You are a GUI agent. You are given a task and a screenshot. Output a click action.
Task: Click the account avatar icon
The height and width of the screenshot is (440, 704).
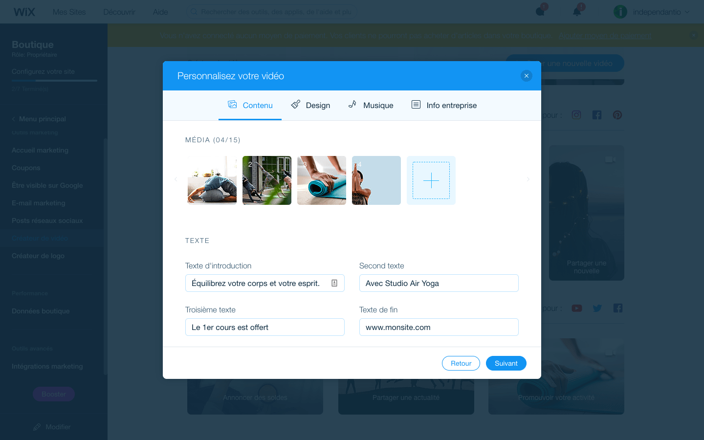620,12
